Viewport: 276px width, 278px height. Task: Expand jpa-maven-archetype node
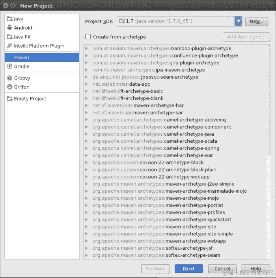pos(87,70)
